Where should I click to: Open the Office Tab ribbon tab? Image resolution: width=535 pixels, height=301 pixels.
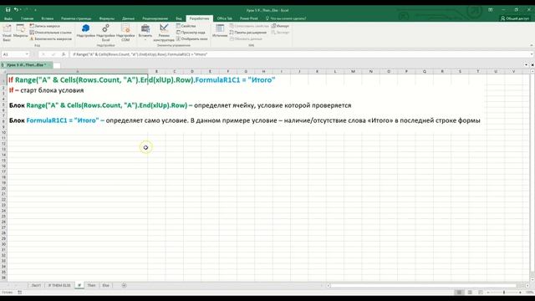(225, 18)
